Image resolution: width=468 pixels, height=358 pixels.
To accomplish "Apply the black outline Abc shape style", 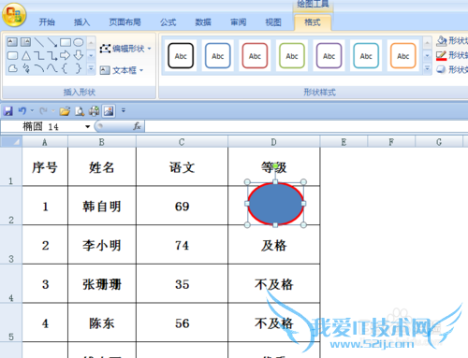I will pyautogui.click(x=181, y=56).
